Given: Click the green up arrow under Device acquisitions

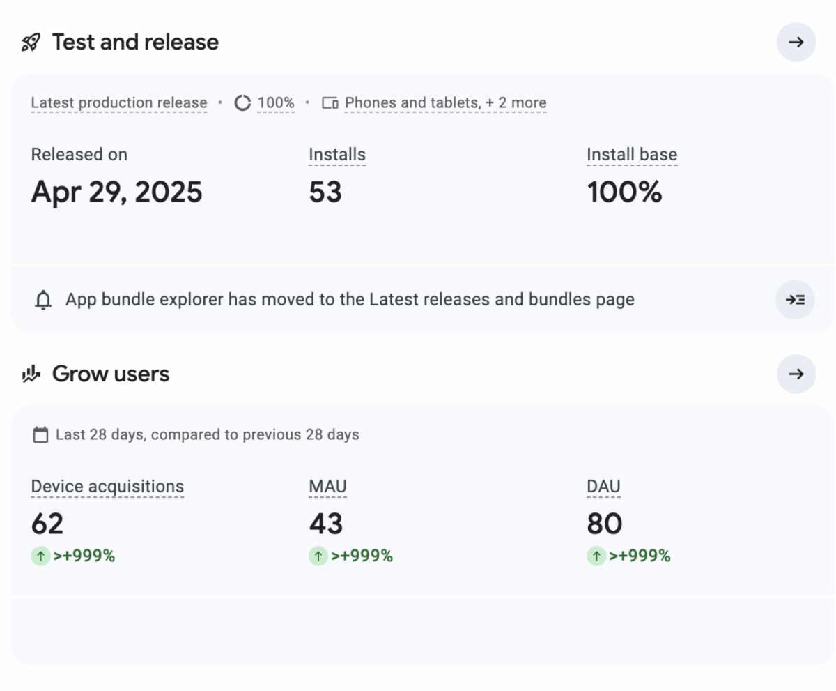Looking at the screenshot, I should (x=40, y=556).
